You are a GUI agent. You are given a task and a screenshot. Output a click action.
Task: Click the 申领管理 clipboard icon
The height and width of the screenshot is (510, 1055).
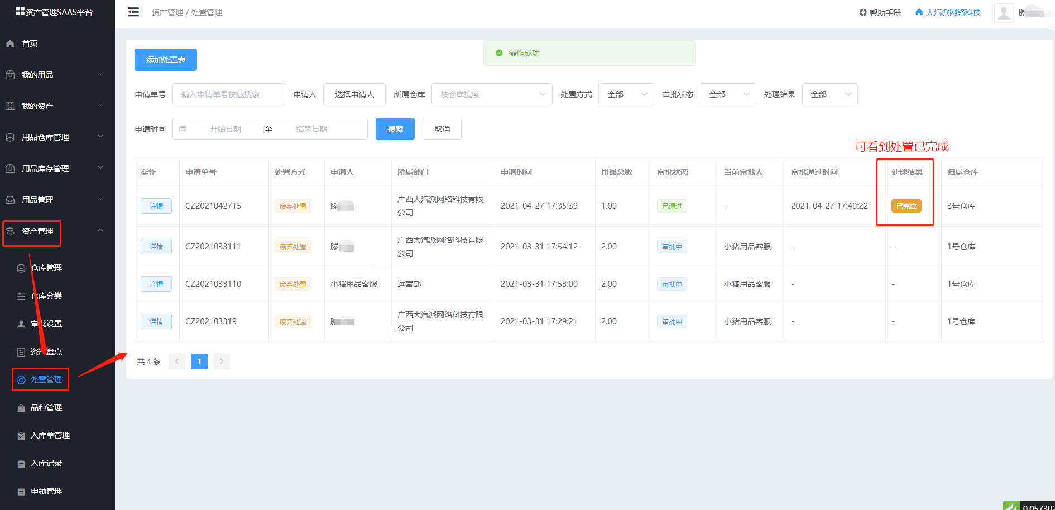point(21,492)
